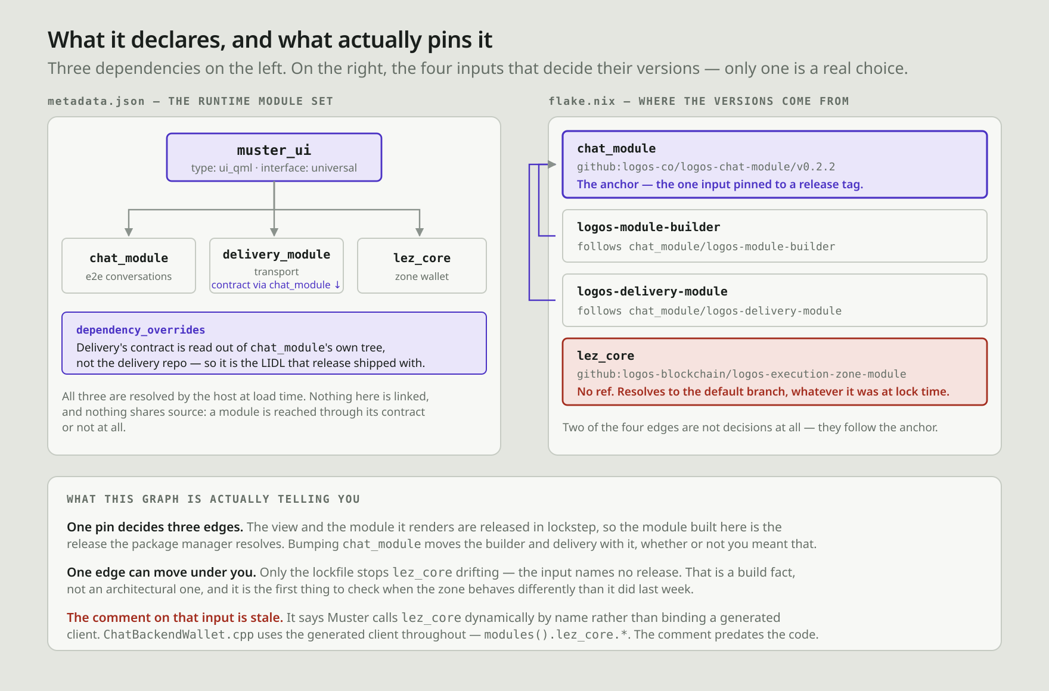
Task: Click the muster_ui root node box
Action: (274, 157)
